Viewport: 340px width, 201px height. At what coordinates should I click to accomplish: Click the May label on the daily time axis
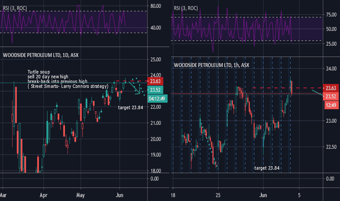click(81, 195)
